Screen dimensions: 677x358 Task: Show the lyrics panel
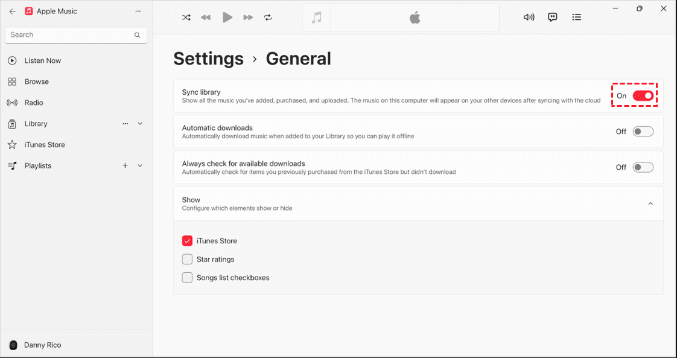click(x=552, y=18)
